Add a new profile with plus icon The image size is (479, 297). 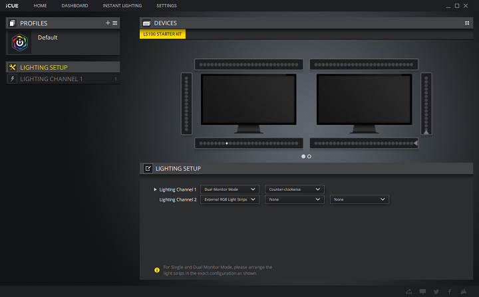click(108, 23)
